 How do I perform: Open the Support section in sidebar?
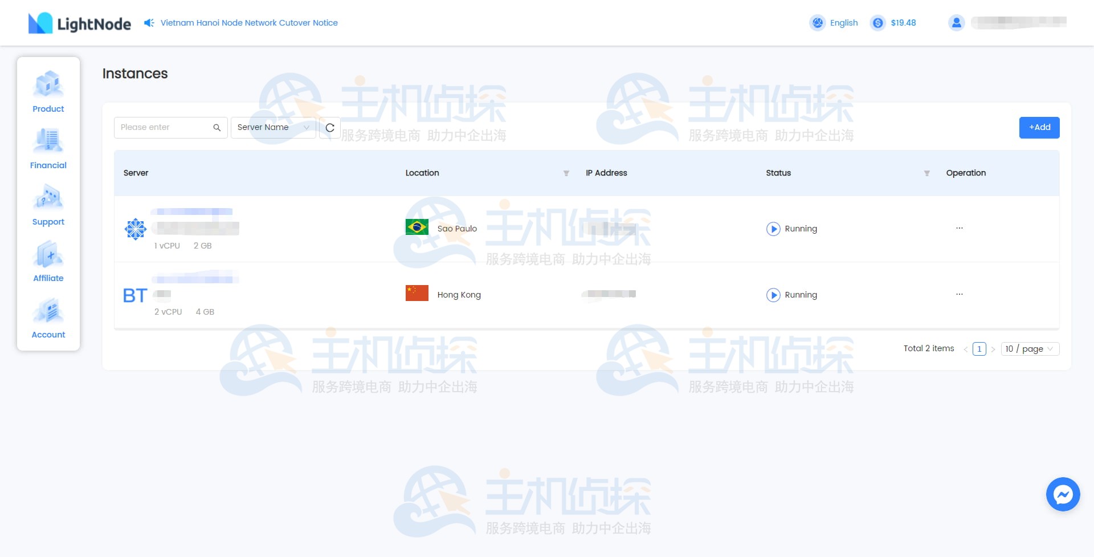point(48,205)
